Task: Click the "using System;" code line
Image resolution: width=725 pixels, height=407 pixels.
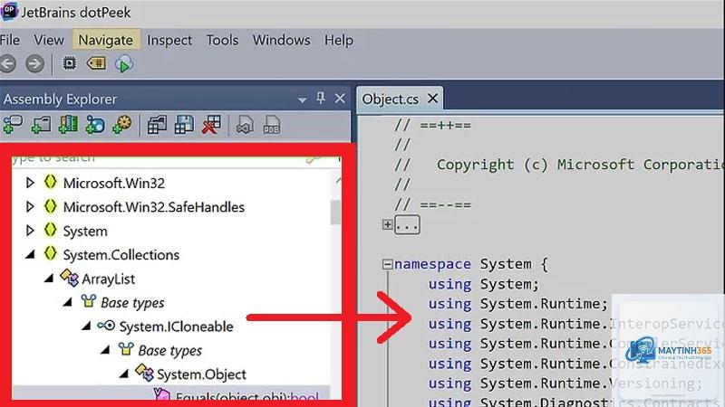Action: pyautogui.click(x=484, y=284)
